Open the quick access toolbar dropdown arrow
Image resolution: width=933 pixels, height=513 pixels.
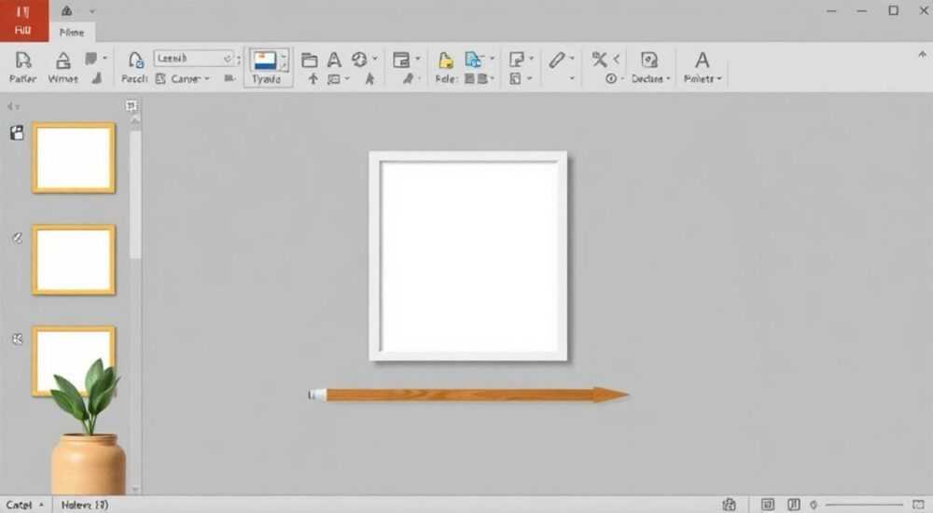point(91,11)
